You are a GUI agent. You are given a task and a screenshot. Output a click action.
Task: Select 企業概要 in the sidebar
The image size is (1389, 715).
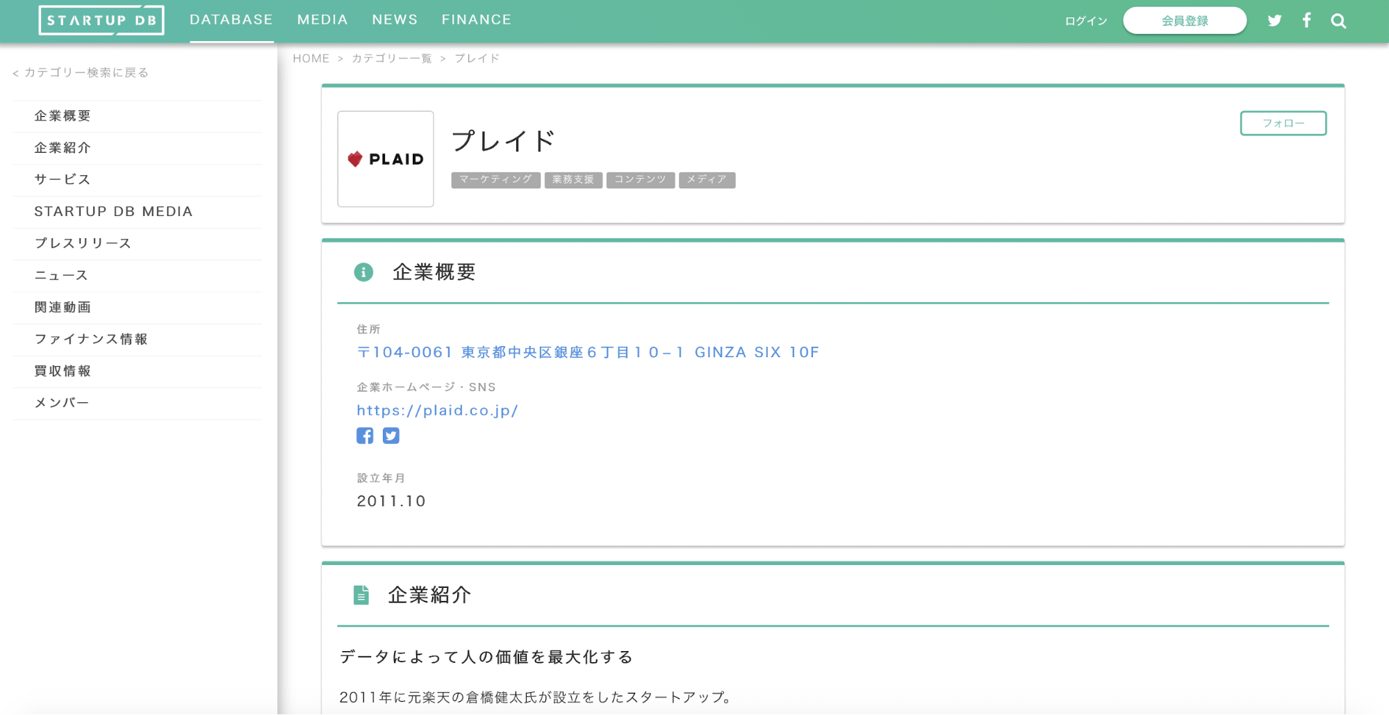point(137,116)
